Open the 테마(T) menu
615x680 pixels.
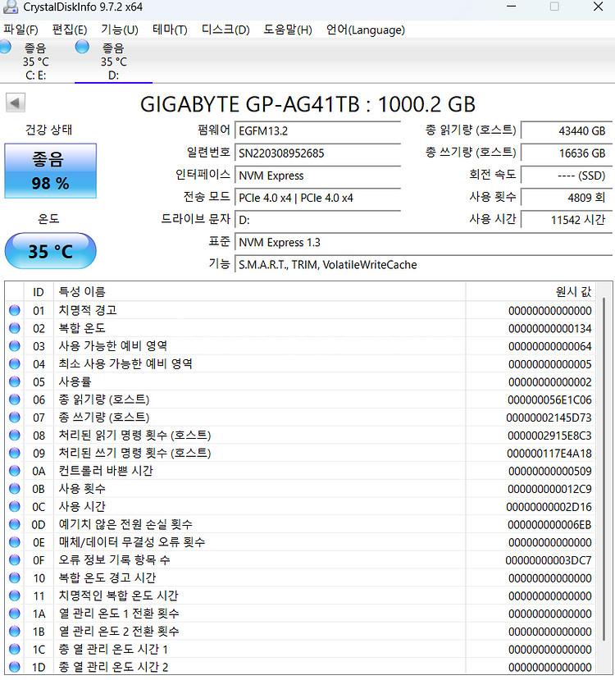click(x=170, y=30)
